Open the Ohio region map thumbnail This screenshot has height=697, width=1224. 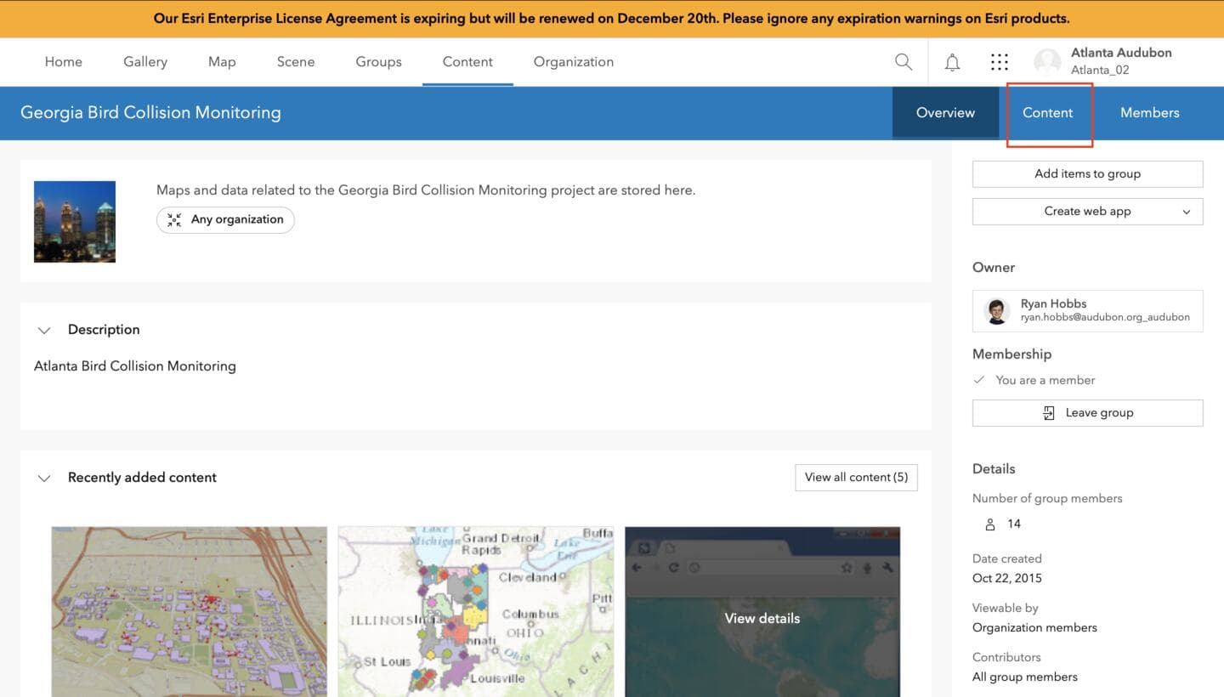476,612
